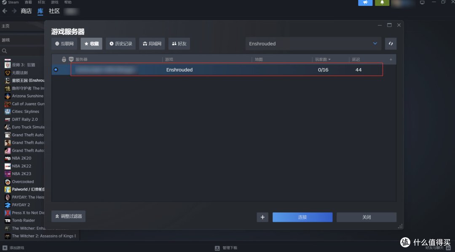Click the Tomb Raider game icon
455x252 pixels.
coord(8,220)
